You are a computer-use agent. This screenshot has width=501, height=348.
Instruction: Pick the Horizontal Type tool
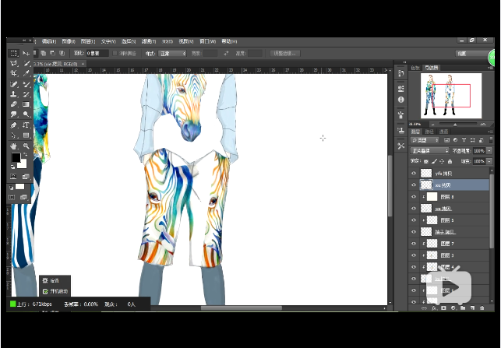(27, 125)
